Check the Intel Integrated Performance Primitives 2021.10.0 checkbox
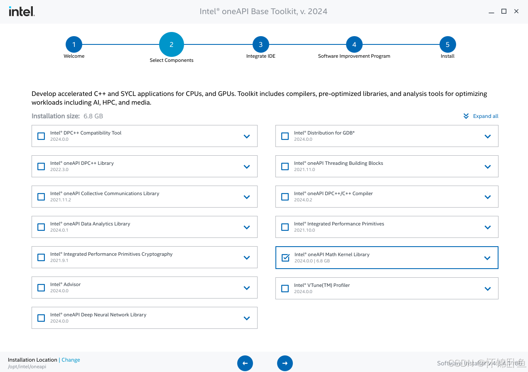This screenshot has width=528, height=372. (x=285, y=227)
